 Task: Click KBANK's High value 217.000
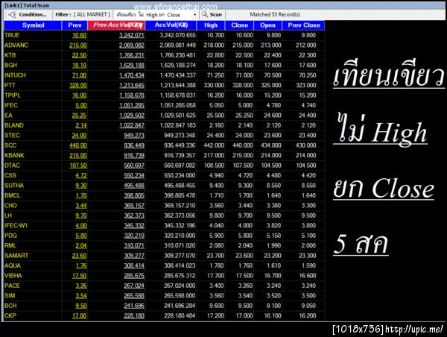(214, 156)
